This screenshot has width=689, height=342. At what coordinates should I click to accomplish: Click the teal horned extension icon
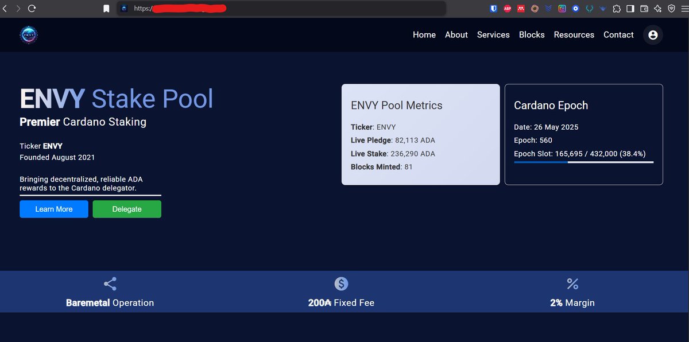click(589, 9)
